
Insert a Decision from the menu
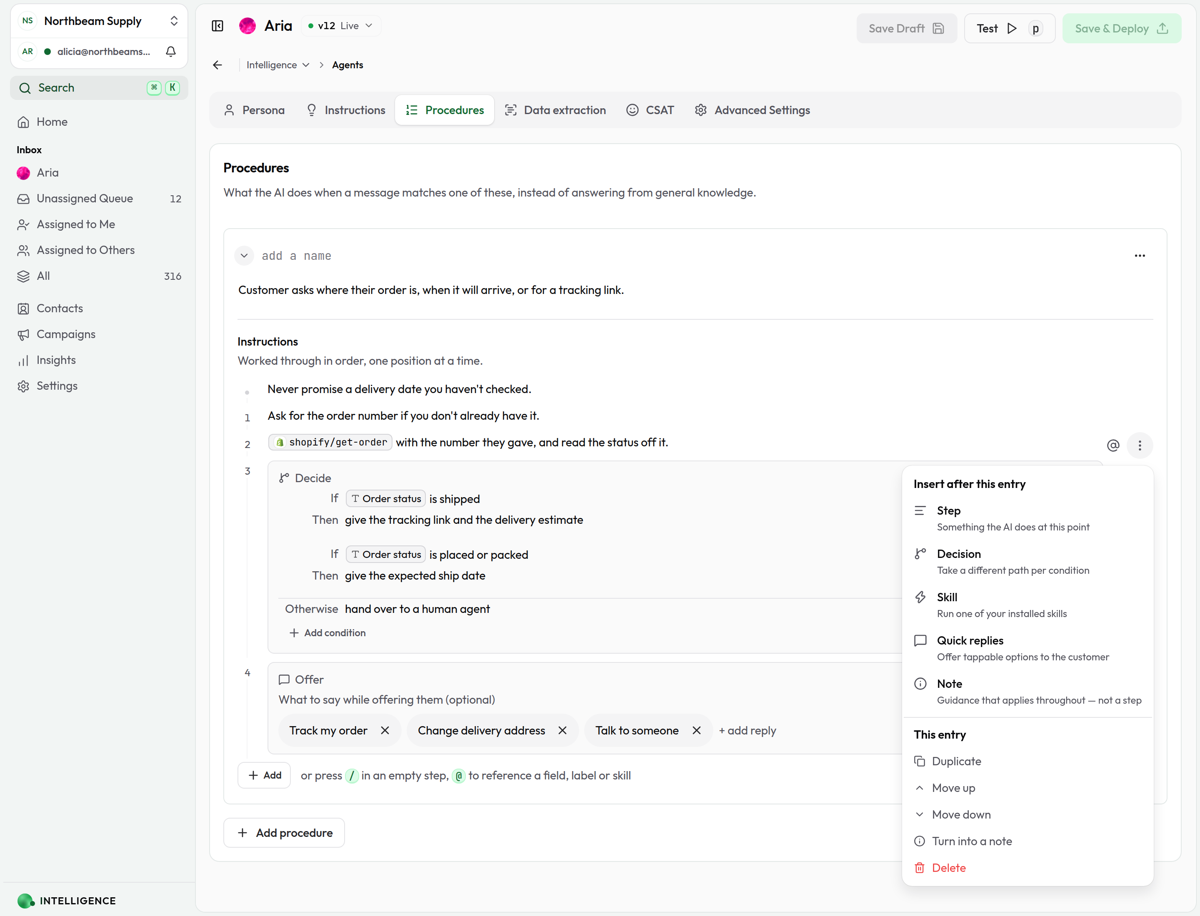[x=1027, y=562]
